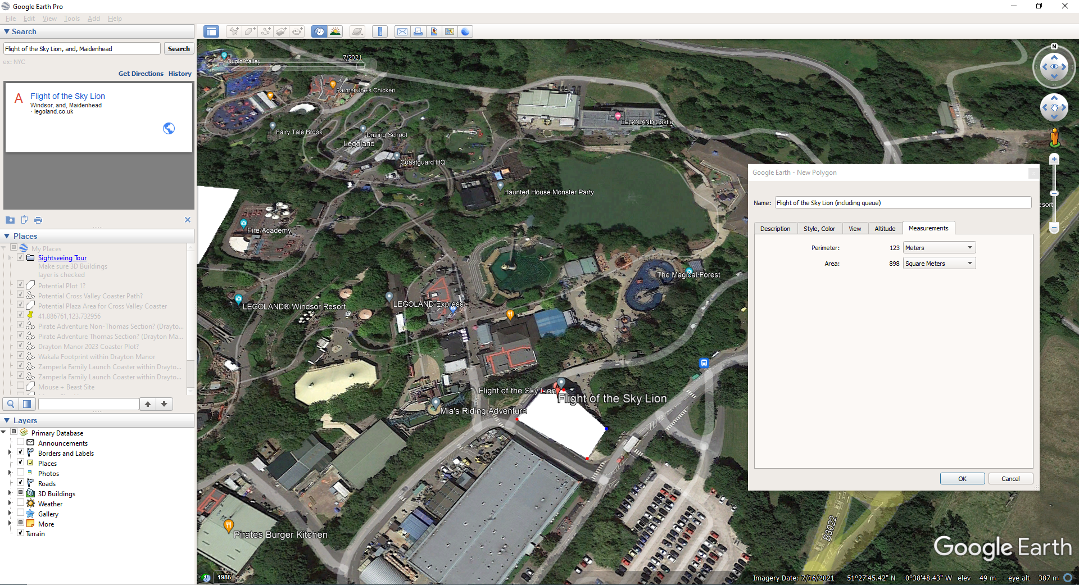Image resolution: width=1079 pixels, height=585 pixels.
Task: Switch to Description tab in polygon dialog
Action: click(775, 229)
